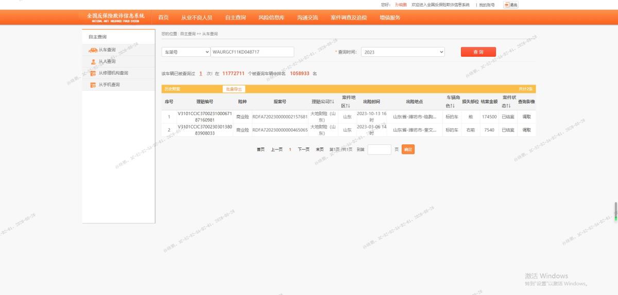Click the car icon beside 从车查询
Viewport: 618px width, 295px height.
pos(93,50)
